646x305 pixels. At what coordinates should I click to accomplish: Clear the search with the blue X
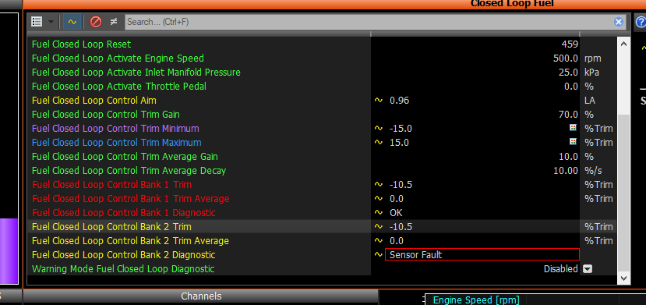[x=619, y=22]
